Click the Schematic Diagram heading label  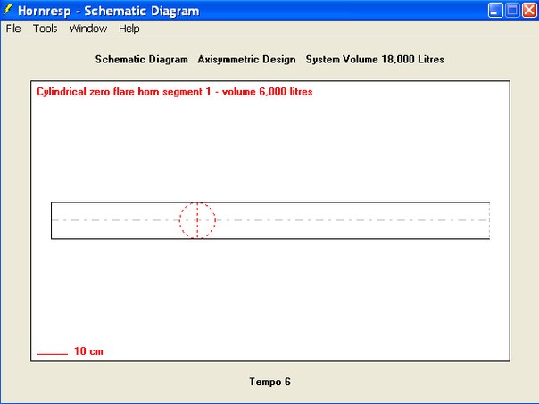tap(141, 60)
